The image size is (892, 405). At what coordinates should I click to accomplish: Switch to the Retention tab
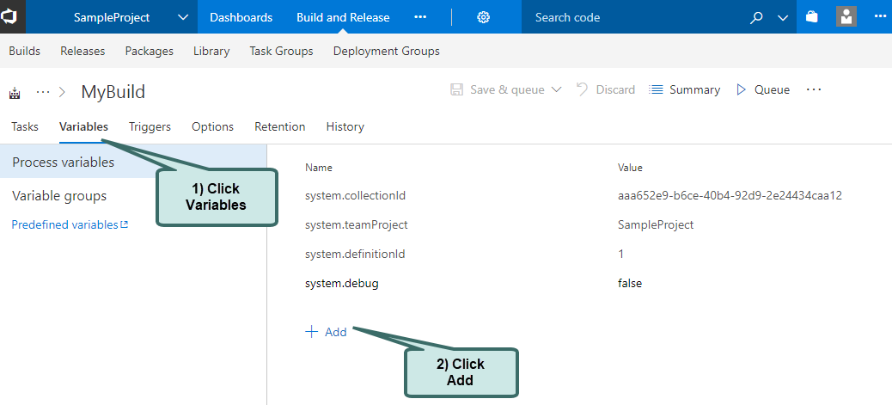coord(279,126)
